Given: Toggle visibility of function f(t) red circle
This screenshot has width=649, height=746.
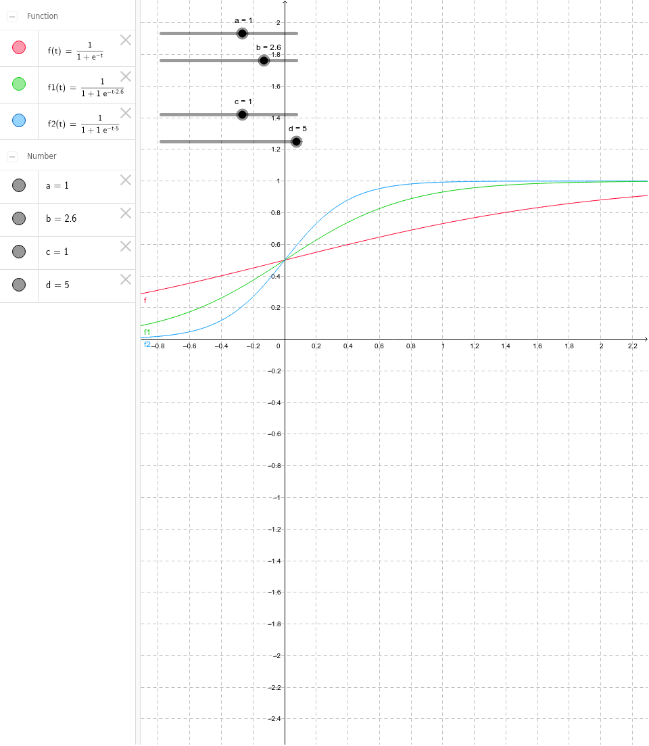Looking at the screenshot, I should click(19, 47).
